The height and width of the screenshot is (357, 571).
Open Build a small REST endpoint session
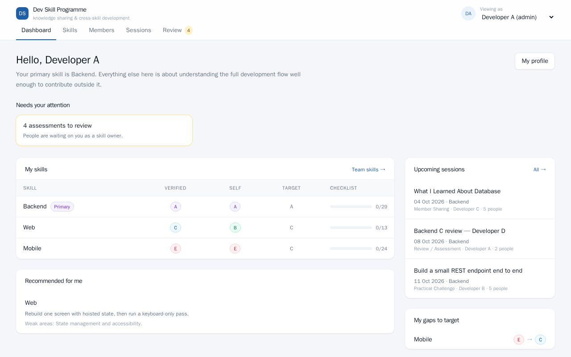tap(480, 278)
